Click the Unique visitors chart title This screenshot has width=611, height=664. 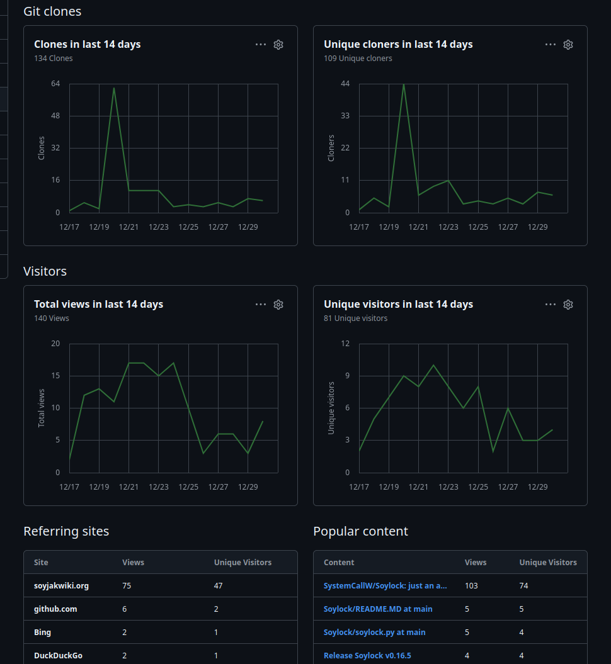(x=398, y=305)
